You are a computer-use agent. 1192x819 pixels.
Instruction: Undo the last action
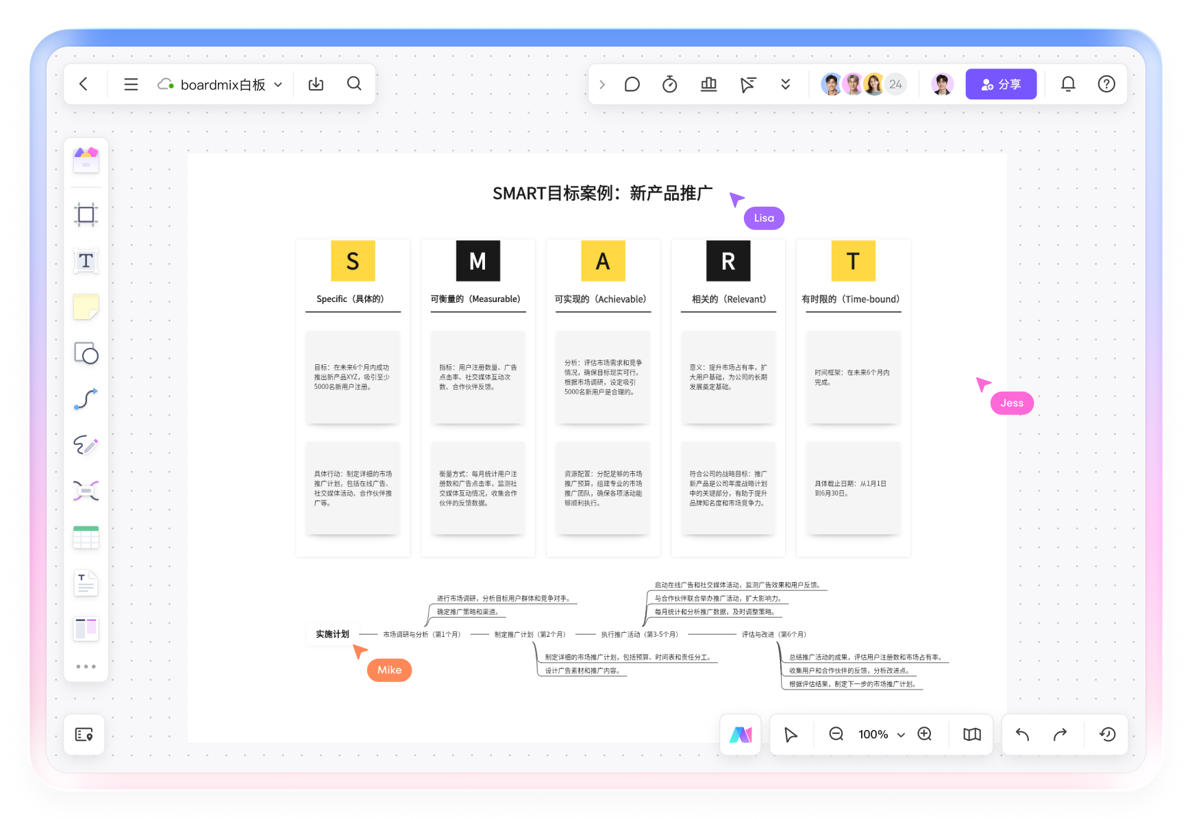click(1021, 734)
